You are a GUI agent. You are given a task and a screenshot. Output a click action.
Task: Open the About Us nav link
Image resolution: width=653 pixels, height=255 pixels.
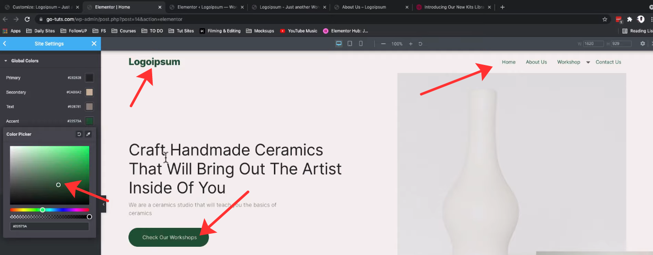(536, 62)
